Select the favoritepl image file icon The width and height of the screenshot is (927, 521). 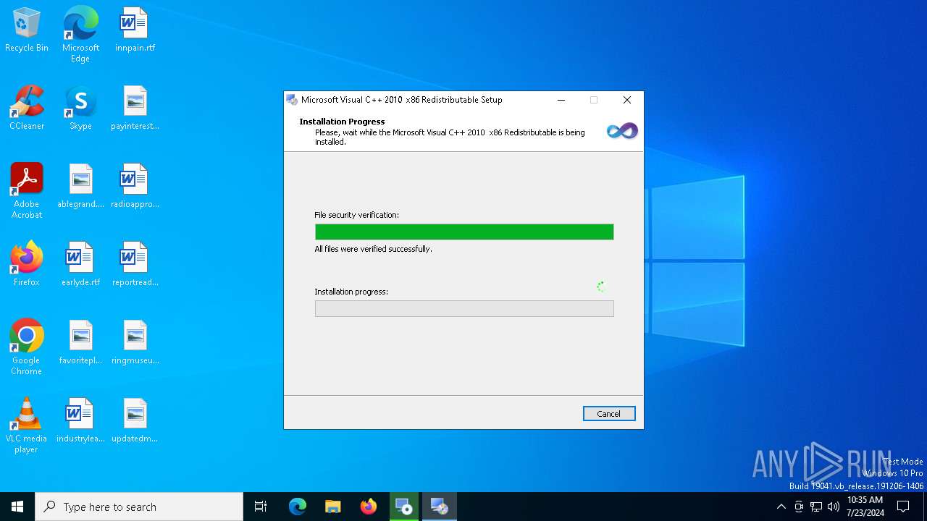click(x=80, y=343)
